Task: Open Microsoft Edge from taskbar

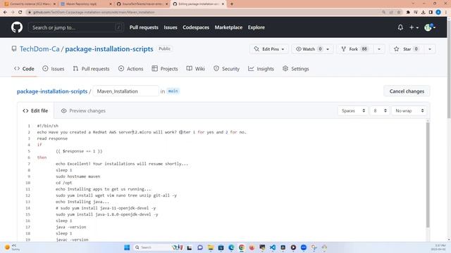Action: (231, 247)
